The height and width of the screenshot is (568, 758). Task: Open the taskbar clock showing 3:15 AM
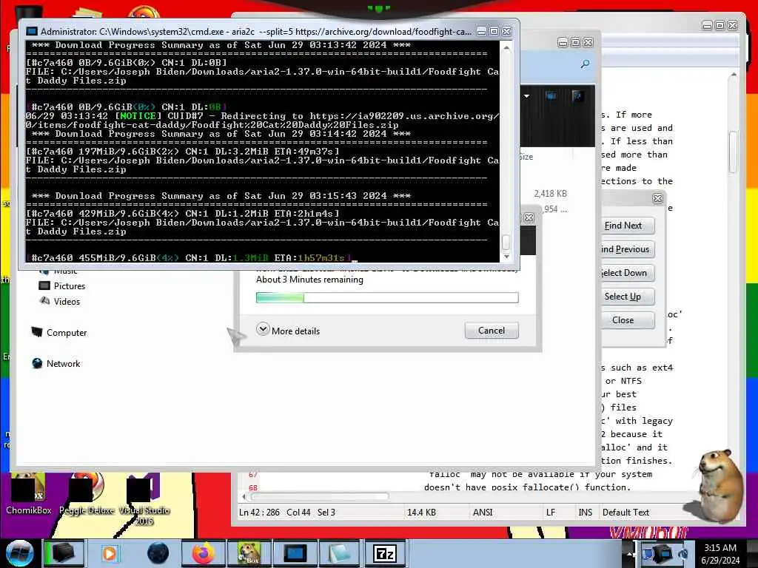click(x=720, y=554)
